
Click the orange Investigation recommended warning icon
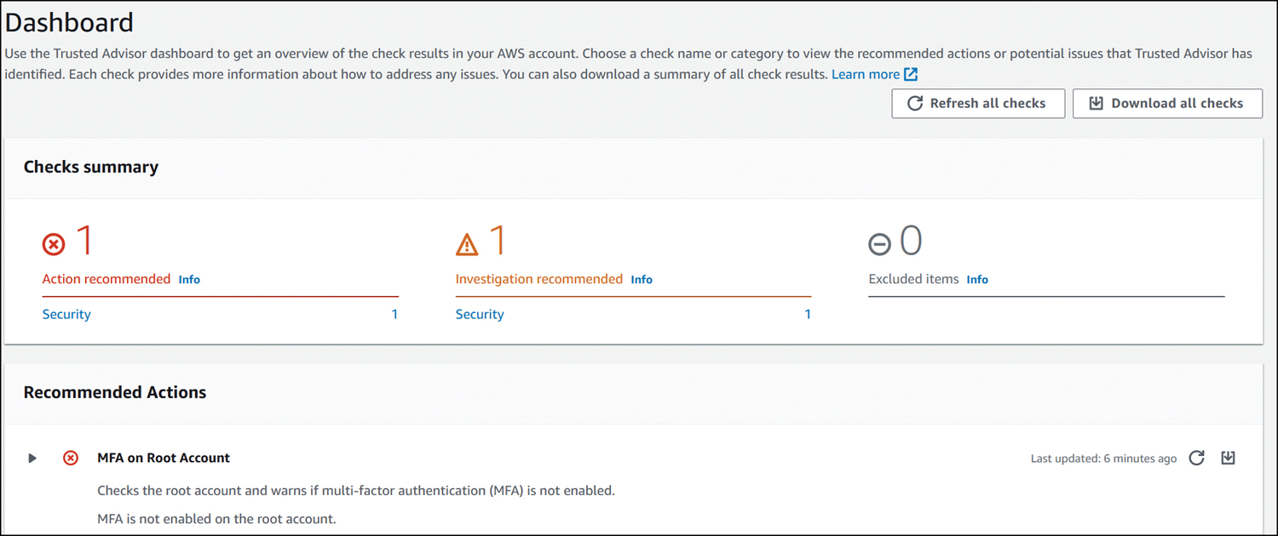[x=467, y=245]
